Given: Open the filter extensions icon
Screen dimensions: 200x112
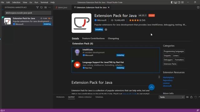Looking at the screenshot, I should pos(37,7).
